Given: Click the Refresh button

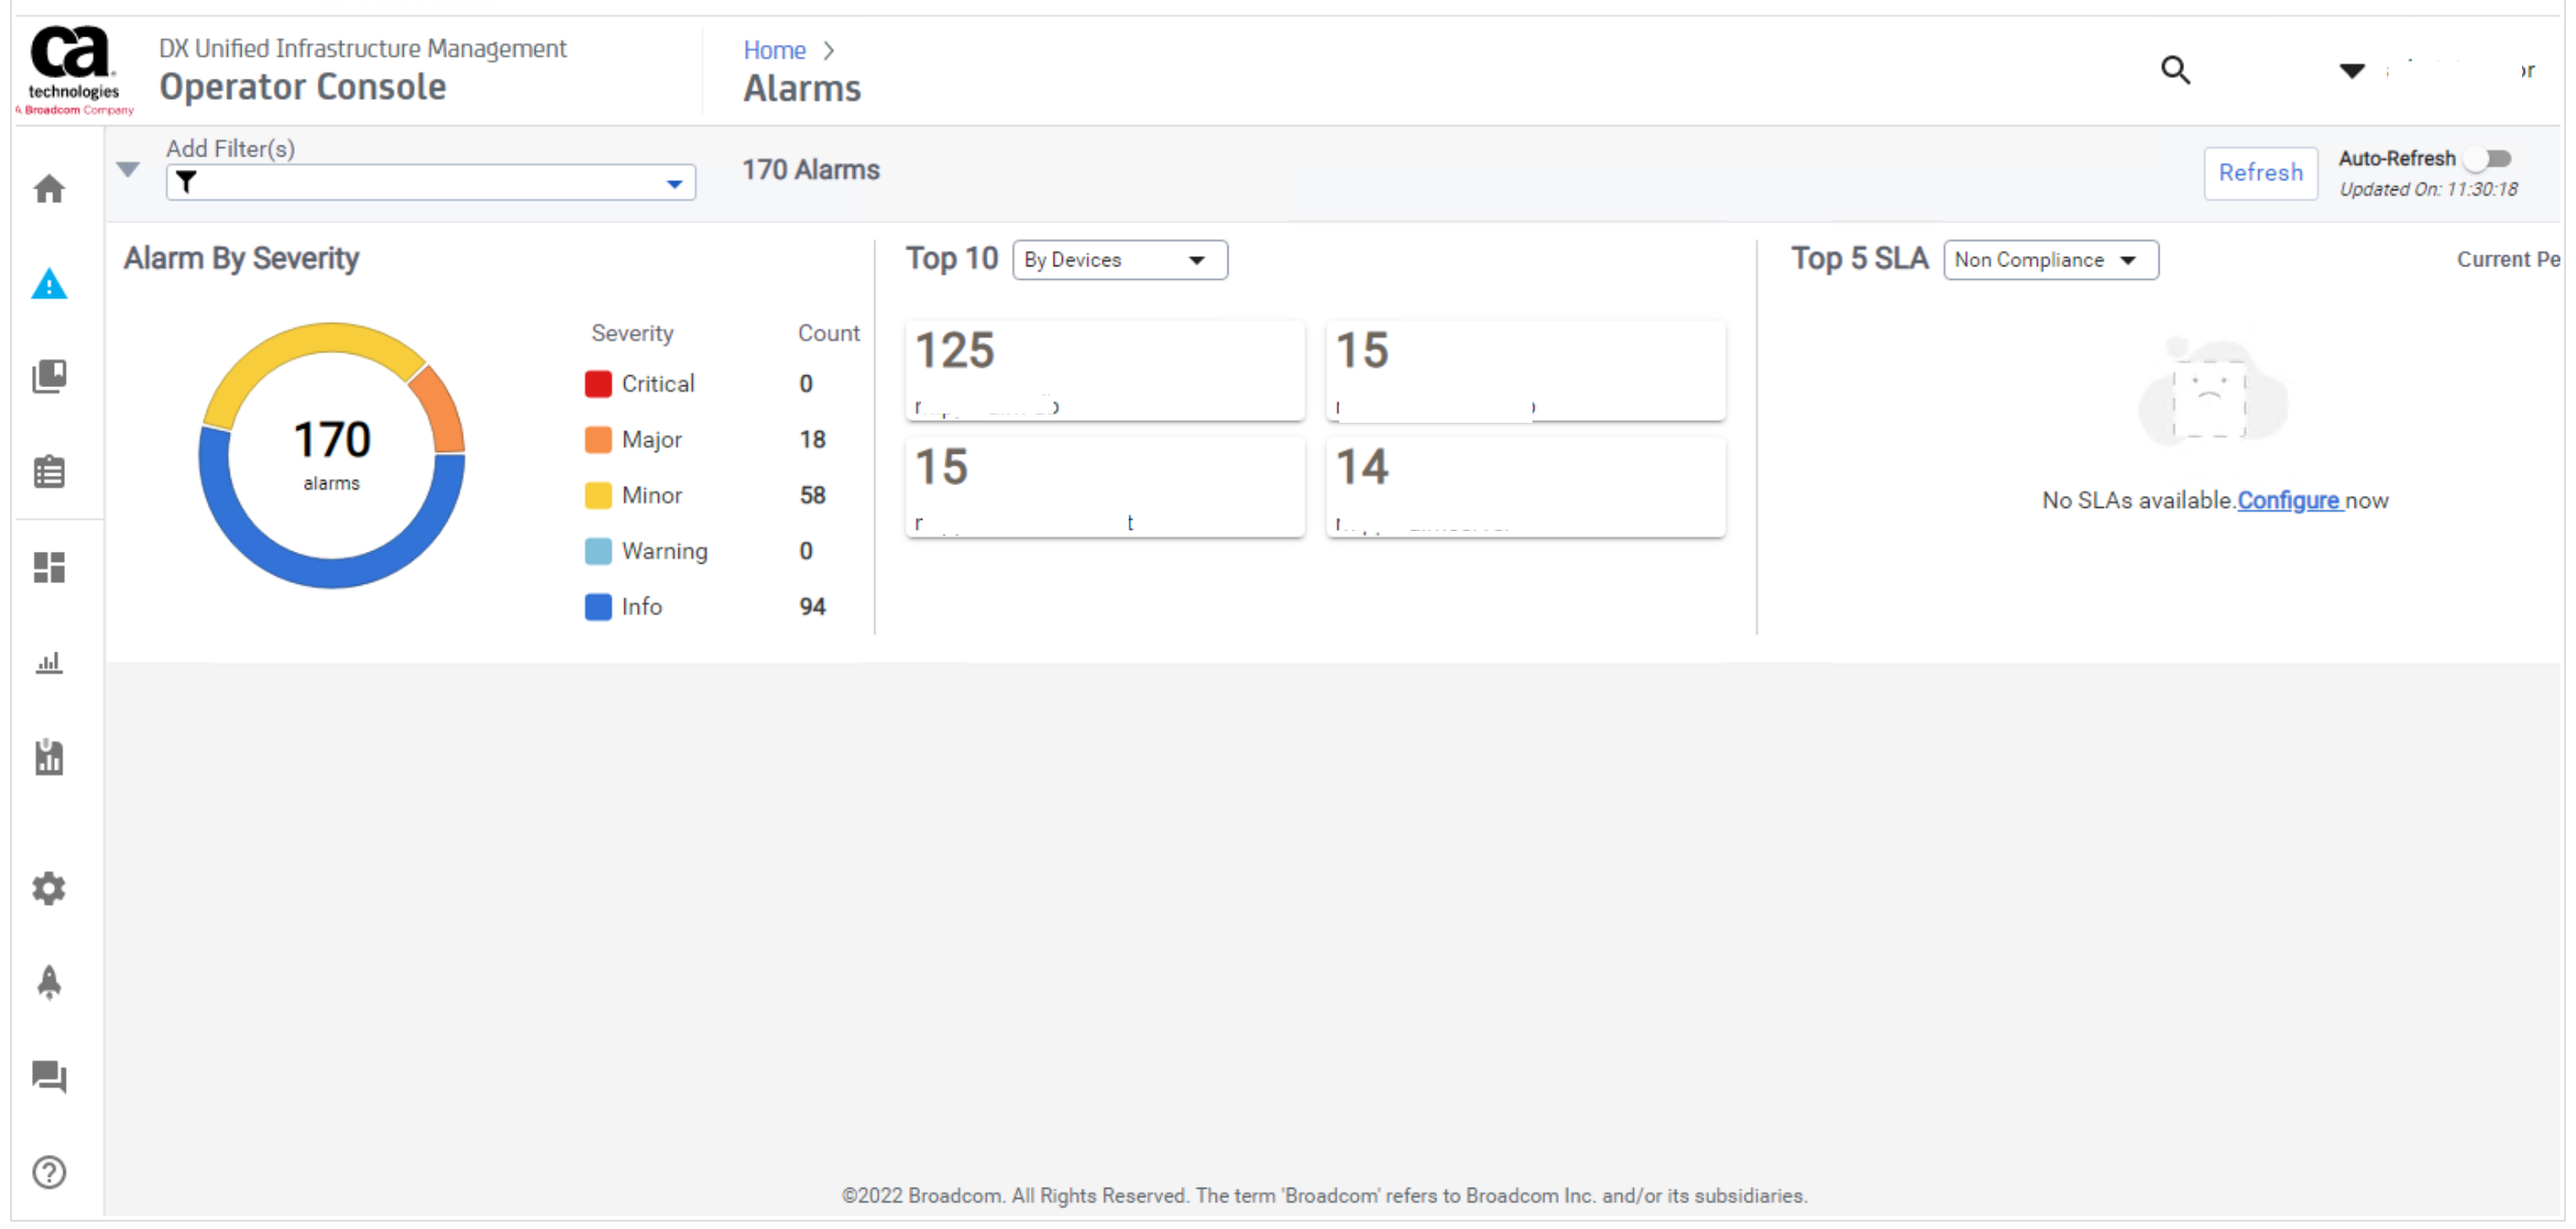Looking at the screenshot, I should 2260,173.
